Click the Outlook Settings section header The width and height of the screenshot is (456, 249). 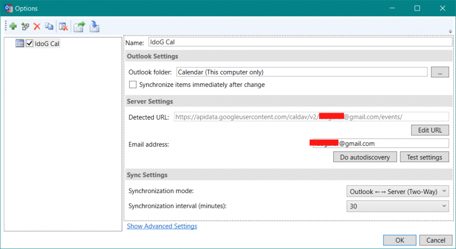point(289,56)
